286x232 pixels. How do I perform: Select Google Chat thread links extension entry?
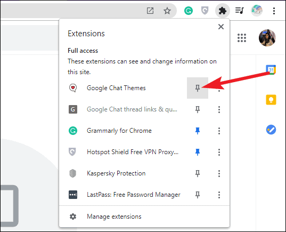pyautogui.click(x=123, y=109)
